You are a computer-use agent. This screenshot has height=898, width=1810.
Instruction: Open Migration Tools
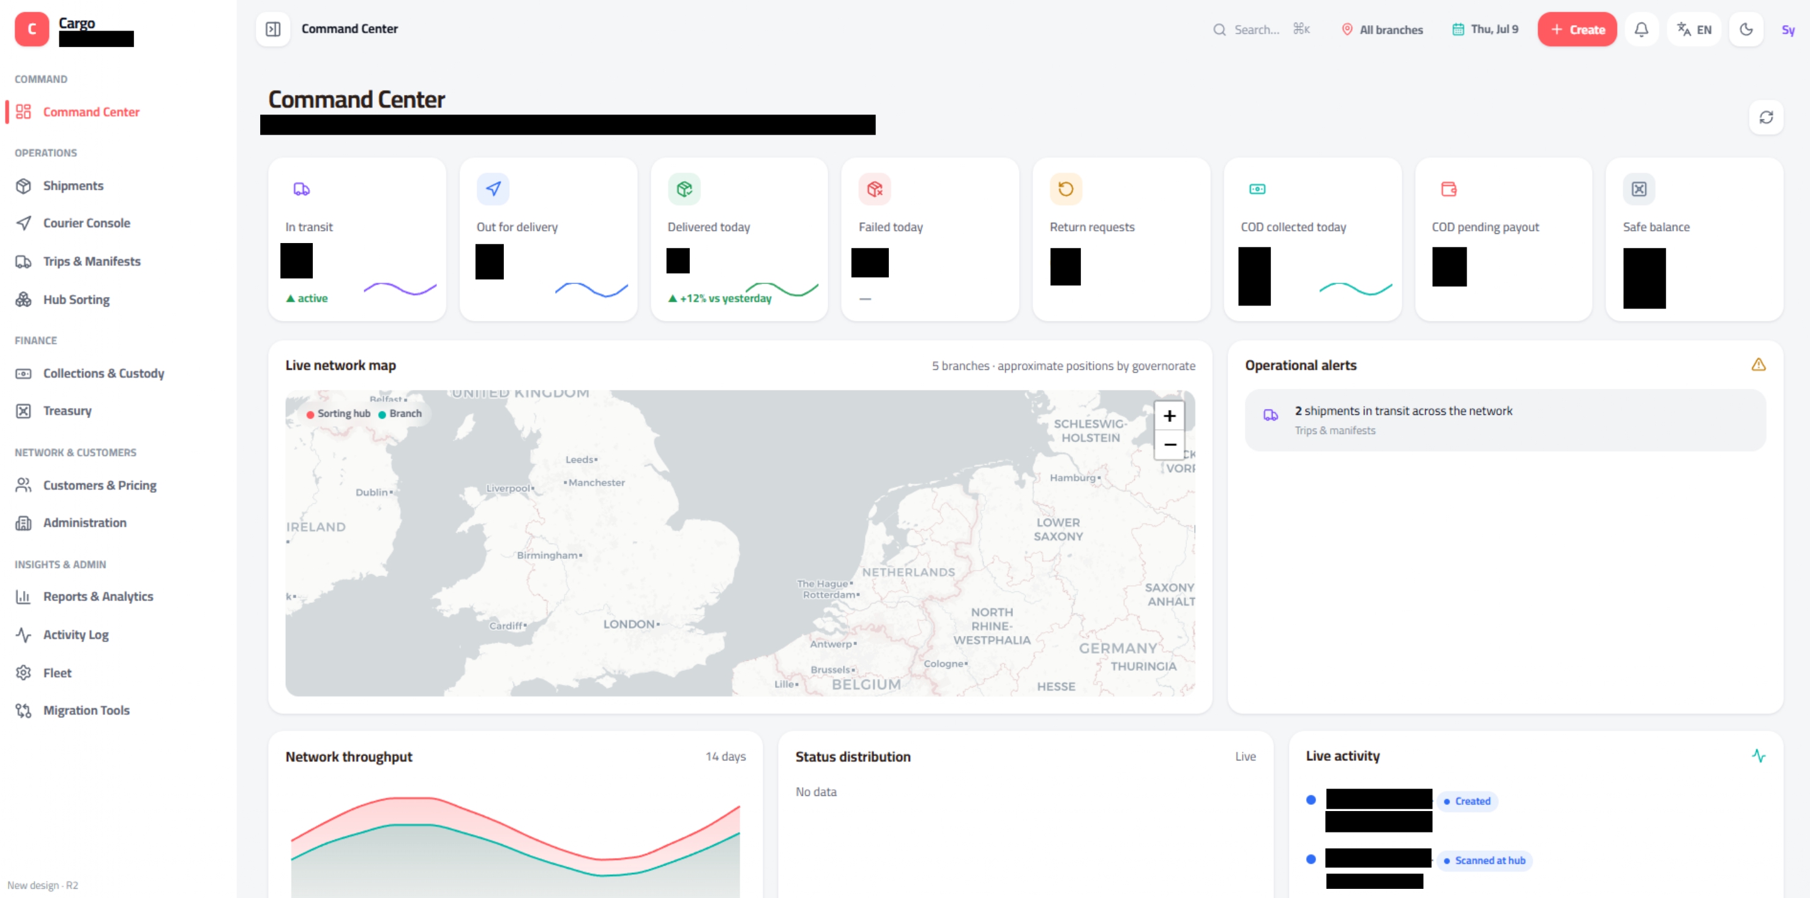118,711
